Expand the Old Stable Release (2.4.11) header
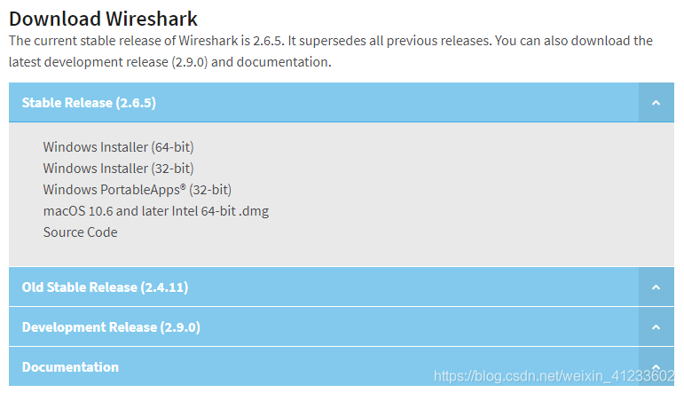The image size is (684, 393). [106, 287]
